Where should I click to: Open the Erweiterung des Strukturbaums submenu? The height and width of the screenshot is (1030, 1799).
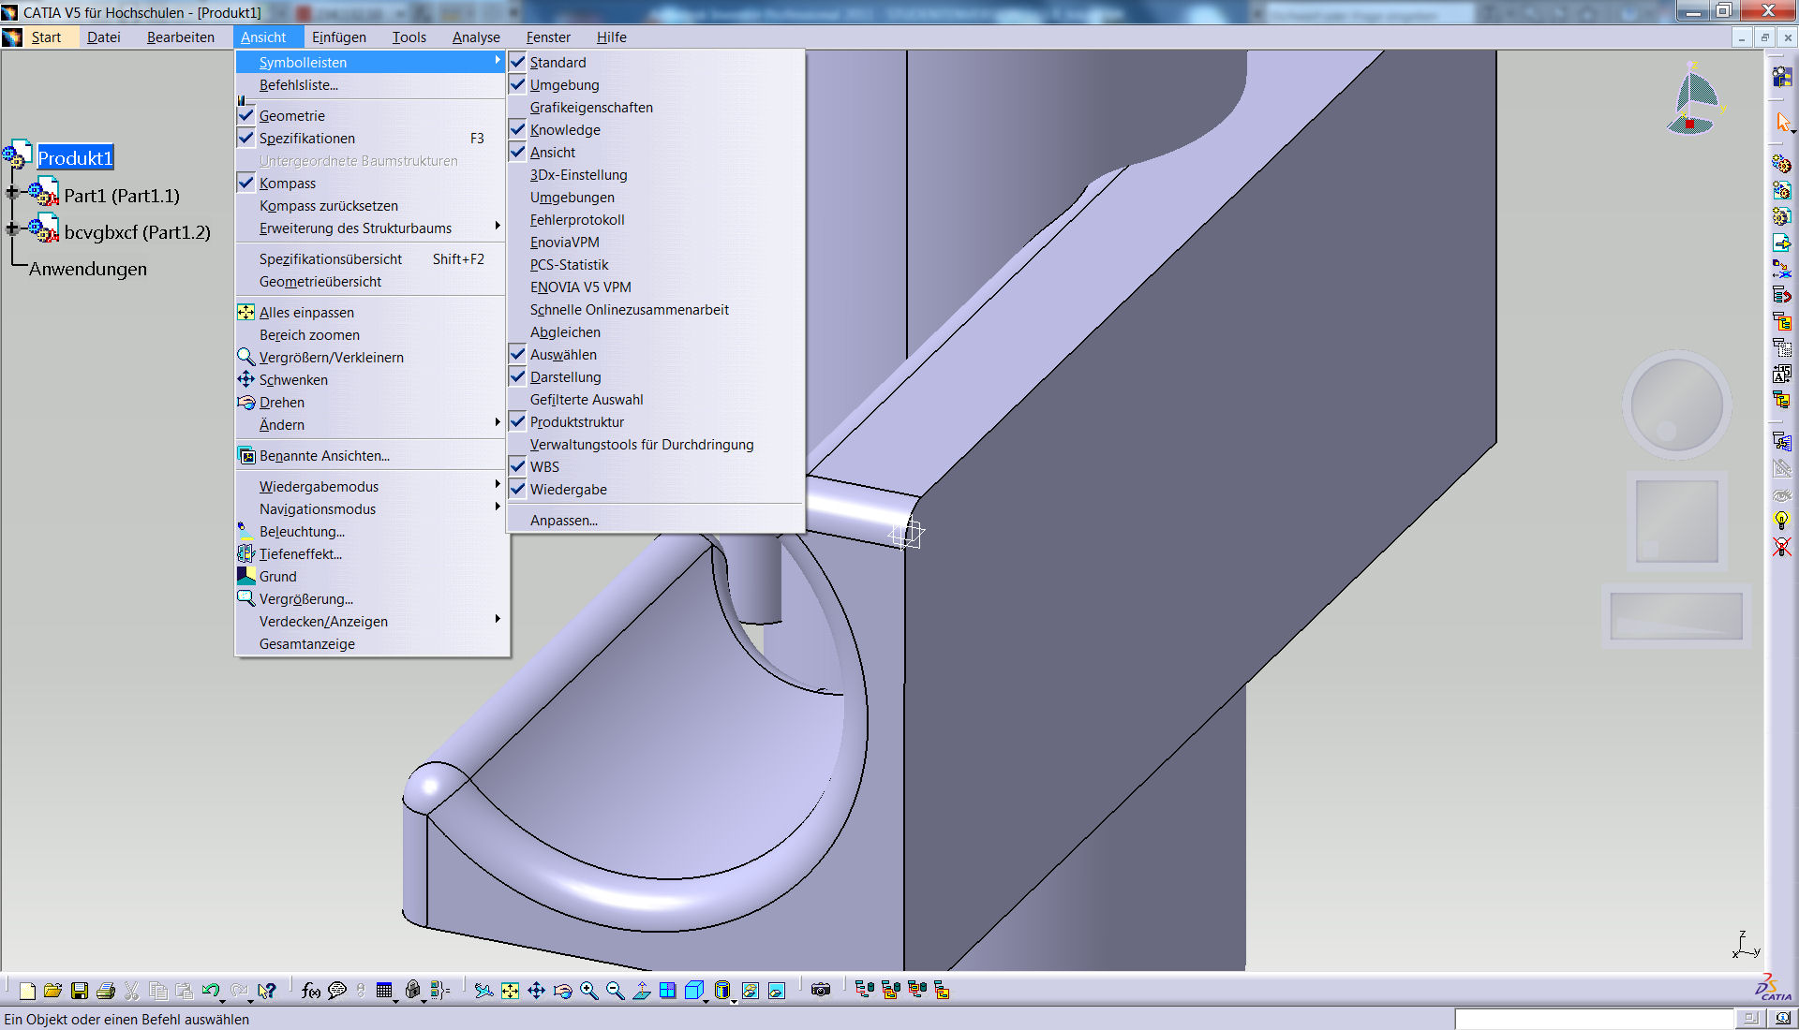tap(371, 228)
